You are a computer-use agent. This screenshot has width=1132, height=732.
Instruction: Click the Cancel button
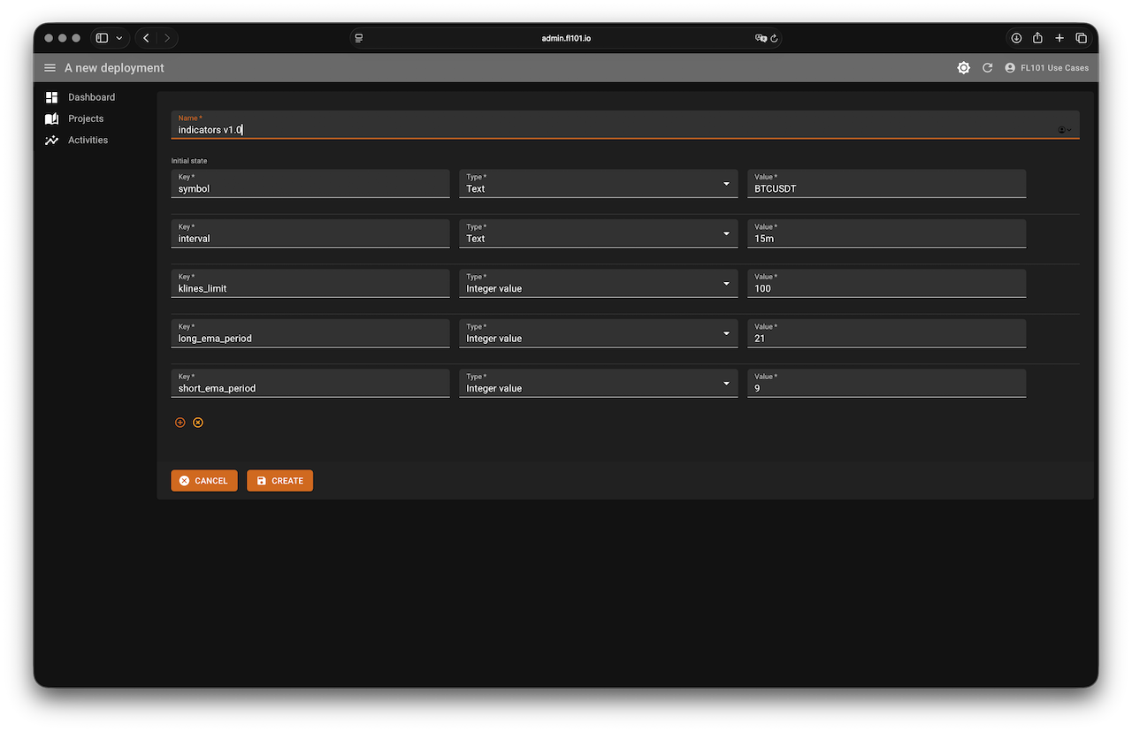(x=204, y=481)
